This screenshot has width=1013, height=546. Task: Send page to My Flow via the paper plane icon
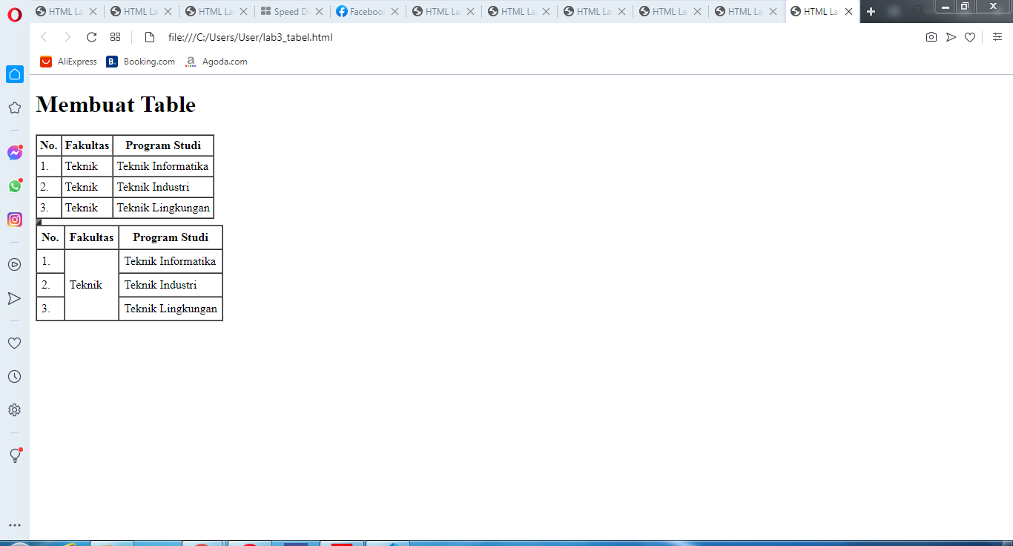point(951,36)
